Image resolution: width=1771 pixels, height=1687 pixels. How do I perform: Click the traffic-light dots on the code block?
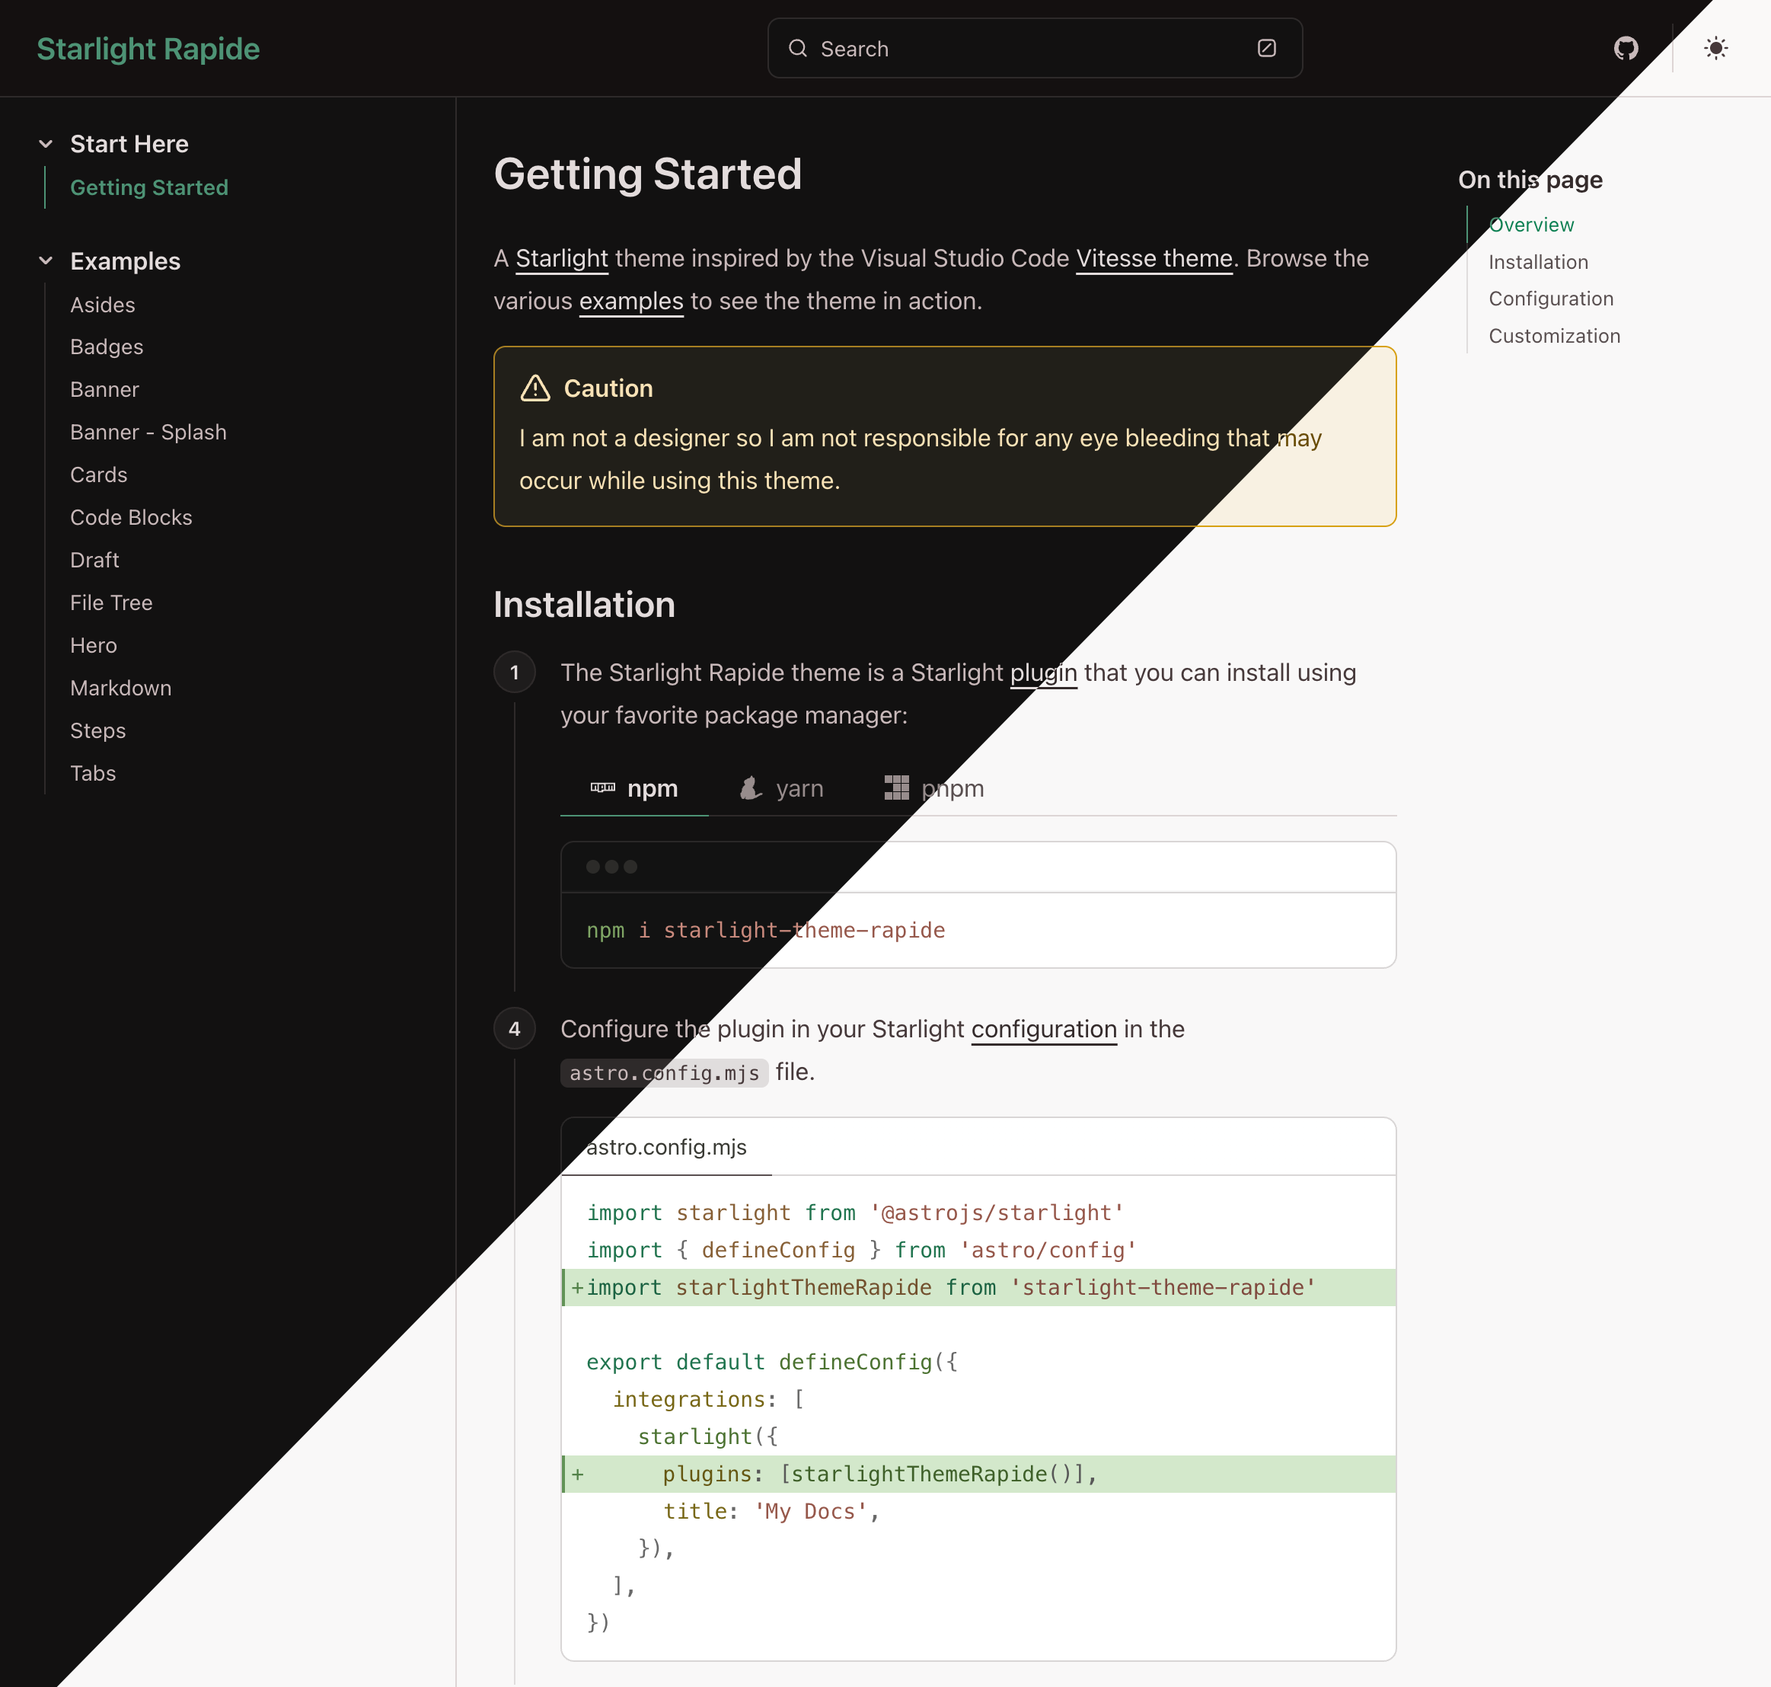click(611, 866)
